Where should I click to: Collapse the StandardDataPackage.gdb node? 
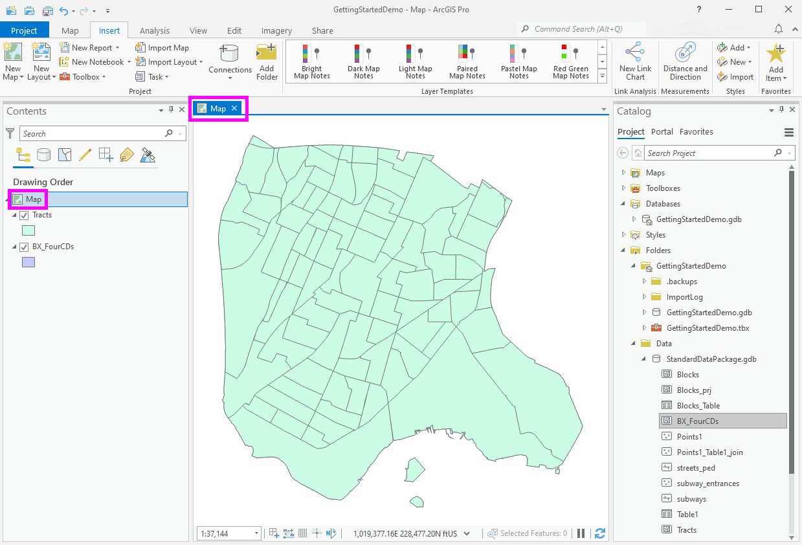point(643,359)
